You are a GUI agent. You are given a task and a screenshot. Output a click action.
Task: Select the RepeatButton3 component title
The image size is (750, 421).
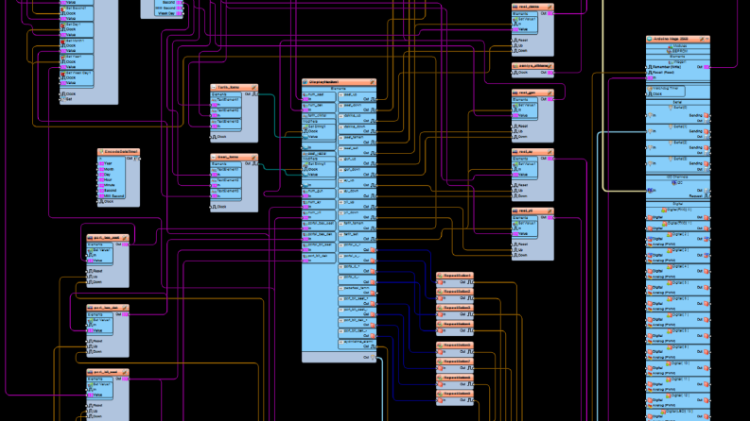458,308
